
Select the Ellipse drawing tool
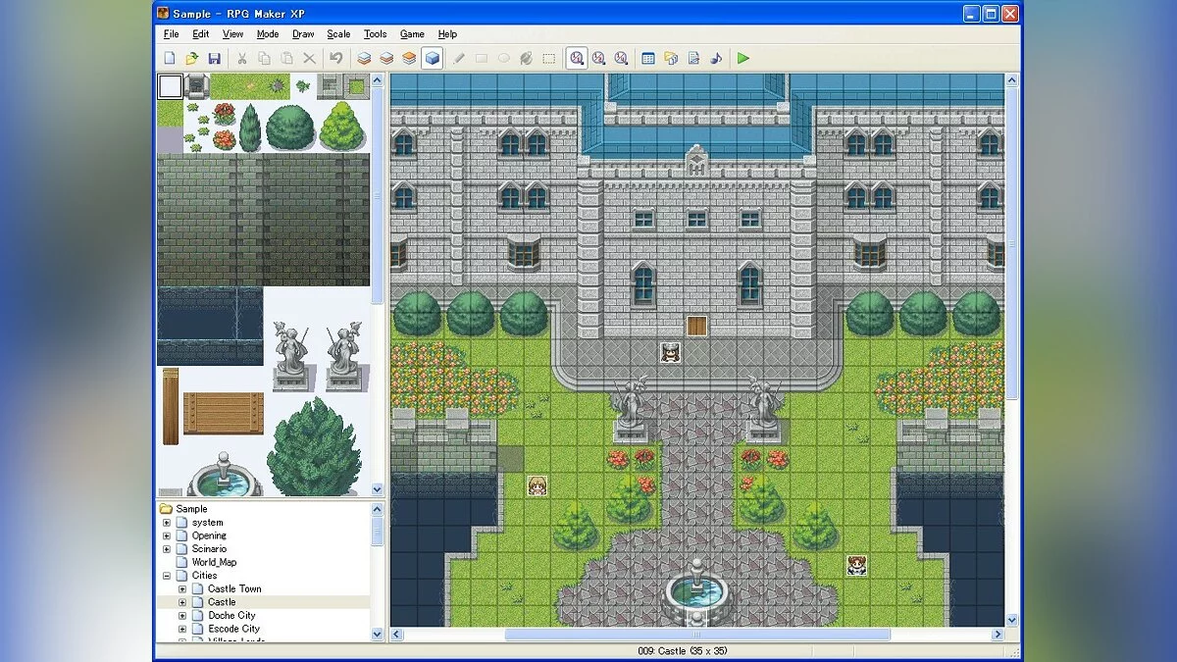pos(503,59)
